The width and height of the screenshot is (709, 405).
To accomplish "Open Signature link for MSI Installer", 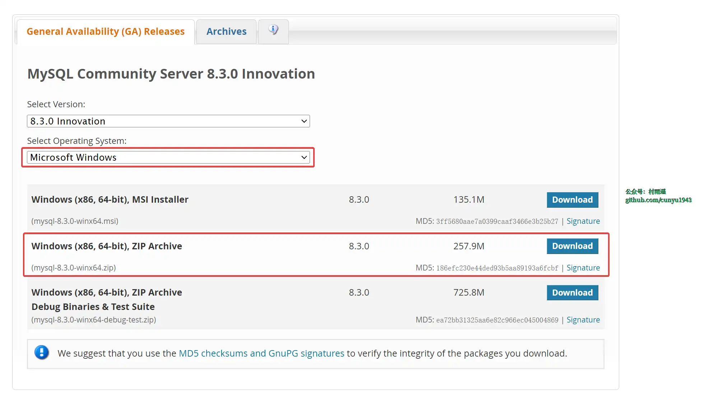I will pos(583,221).
